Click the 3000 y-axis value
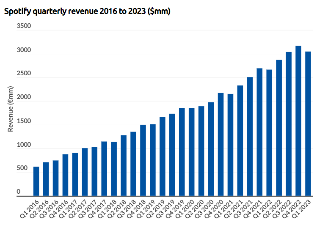 (24, 50)
